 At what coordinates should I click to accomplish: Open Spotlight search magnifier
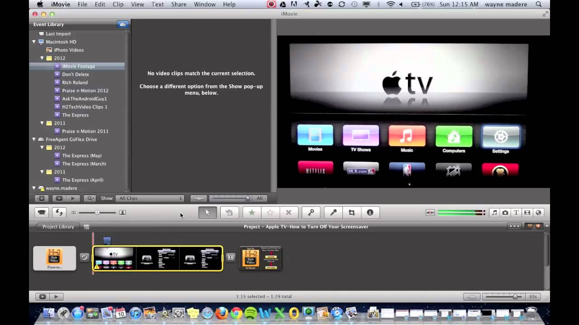tap(539, 4)
